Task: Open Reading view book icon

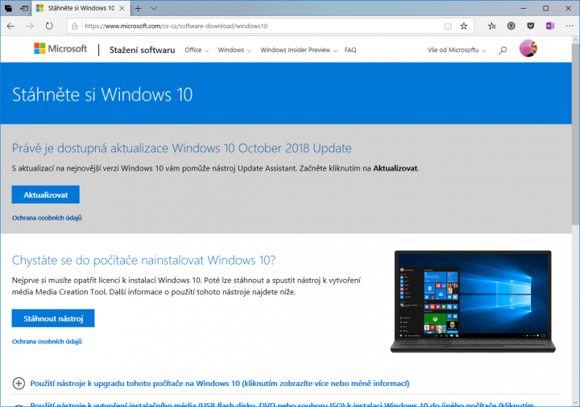Action: (x=448, y=26)
